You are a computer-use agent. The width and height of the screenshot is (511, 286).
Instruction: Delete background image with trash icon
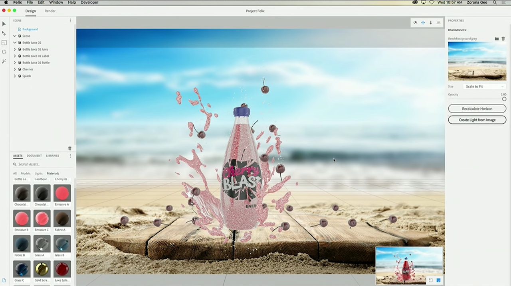tap(503, 39)
